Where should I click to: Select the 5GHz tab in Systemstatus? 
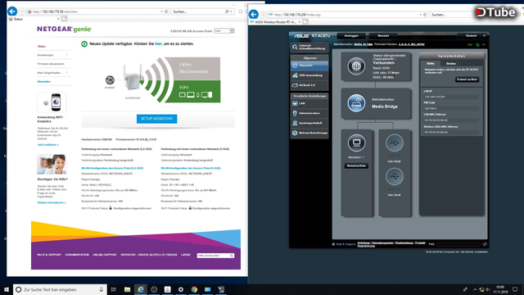tap(431, 64)
